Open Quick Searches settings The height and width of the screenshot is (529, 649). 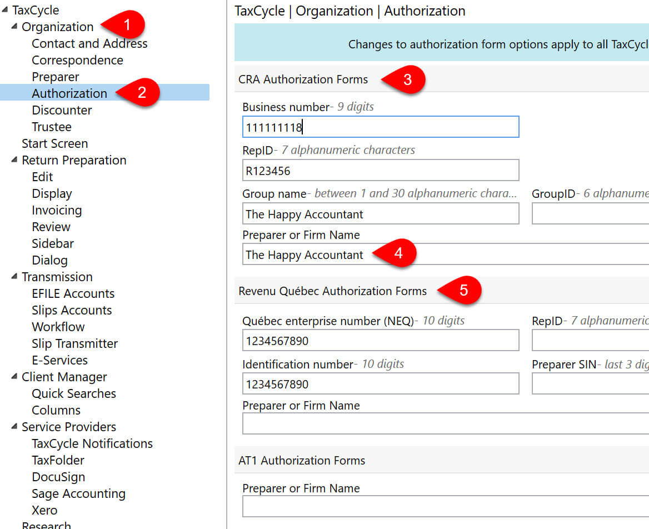tap(74, 393)
